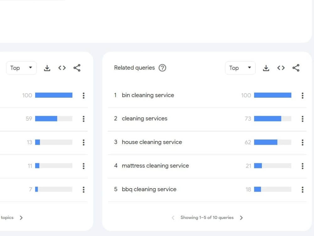Go to previous page of related queries
The image size is (314, 236).
pos(173,218)
